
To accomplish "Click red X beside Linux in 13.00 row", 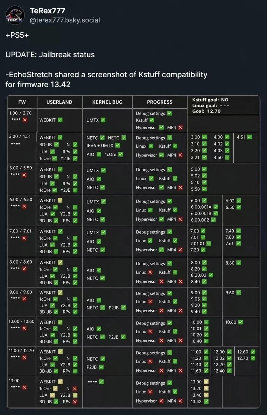I will tap(150, 392).
